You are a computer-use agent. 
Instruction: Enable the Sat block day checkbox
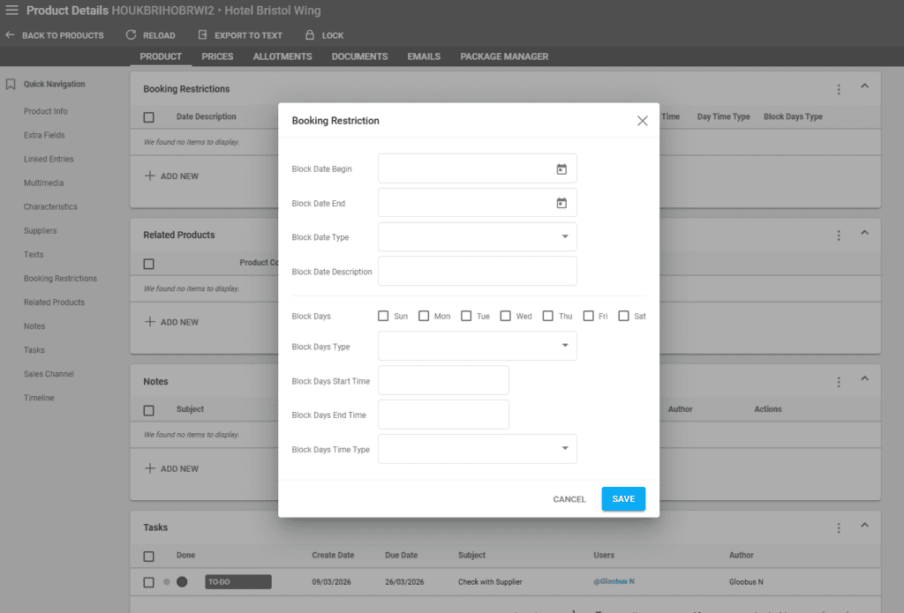point(624,316)
